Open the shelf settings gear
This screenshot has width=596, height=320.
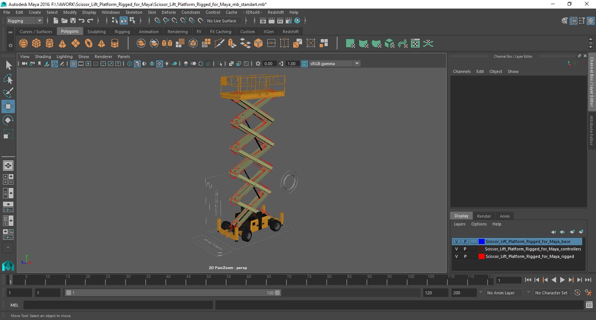tap(10, 45)
